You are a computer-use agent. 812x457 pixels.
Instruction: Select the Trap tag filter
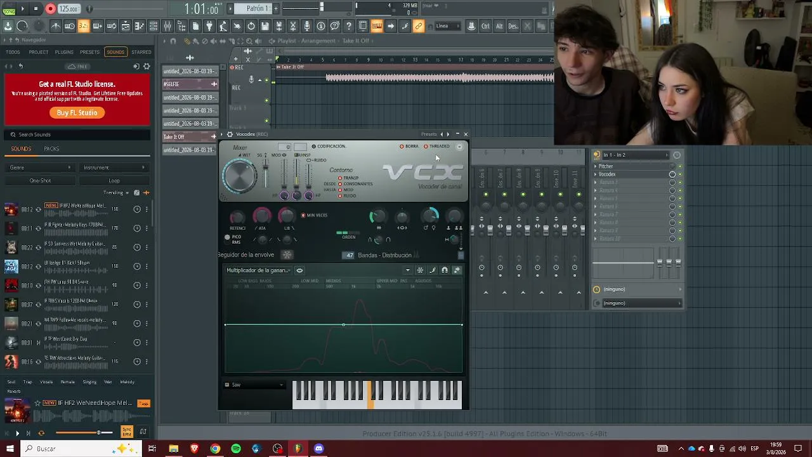pos(28,381)
